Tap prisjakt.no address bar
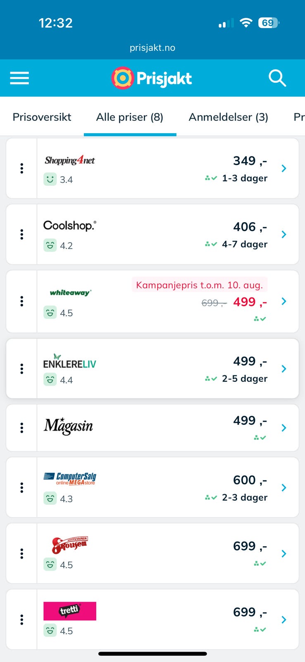The height and width of the screenshot is (662, 305). [152, 48]
